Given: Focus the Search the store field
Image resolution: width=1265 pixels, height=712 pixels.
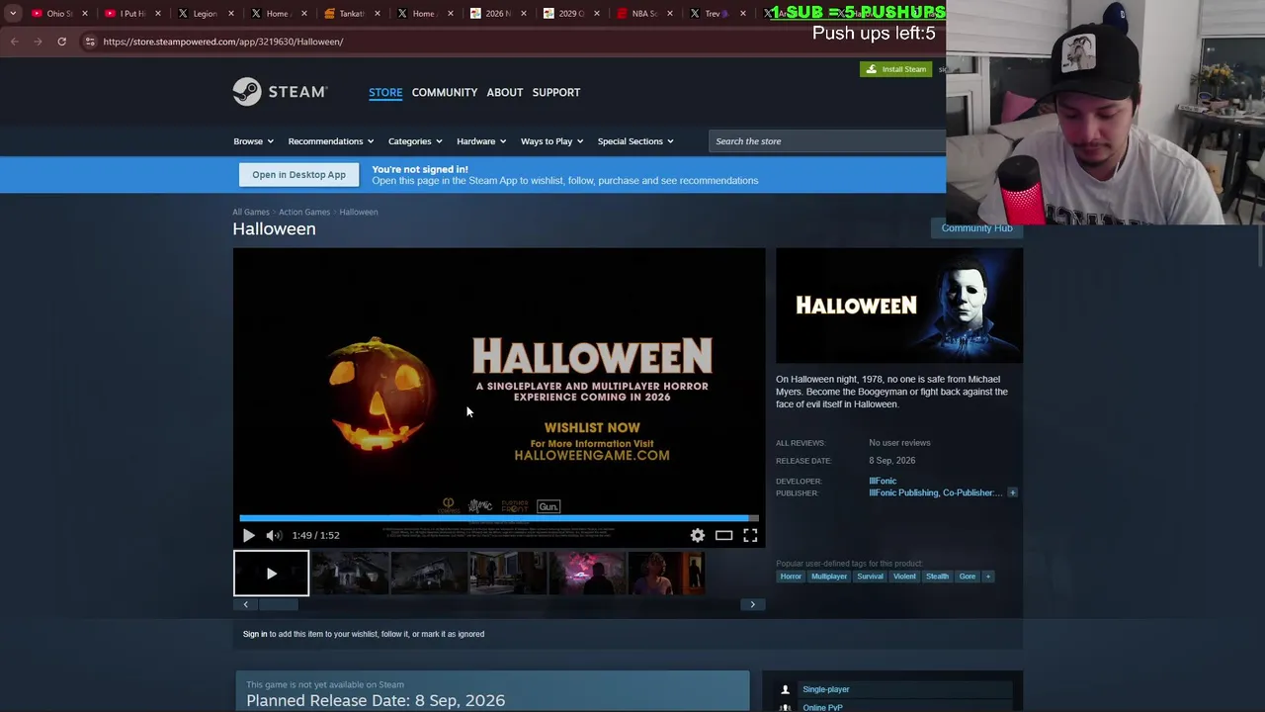Looking at the screenshot, I should (x=827, y=141).
